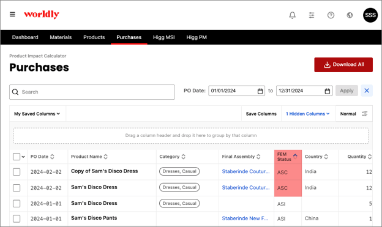The image size is (382, 227).
Task: Open My Saved Columns dropdown
Action: (x=37, y=114)
